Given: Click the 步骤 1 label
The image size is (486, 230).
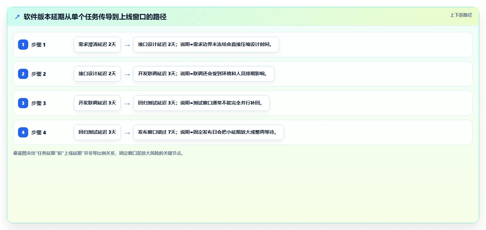Looking at the screenshot, I should pyautogui.click(x=38, y=45).
